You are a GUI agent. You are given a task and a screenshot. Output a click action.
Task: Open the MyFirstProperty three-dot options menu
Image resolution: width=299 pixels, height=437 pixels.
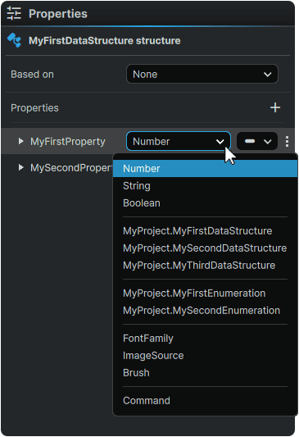point(287,142)
